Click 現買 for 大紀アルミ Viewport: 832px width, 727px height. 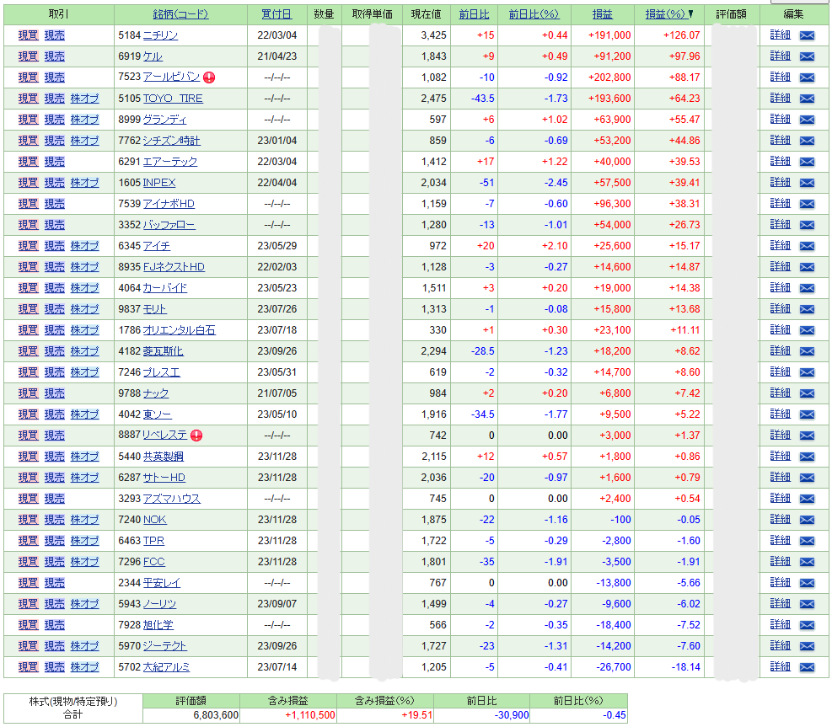click(x=28, y=667)
